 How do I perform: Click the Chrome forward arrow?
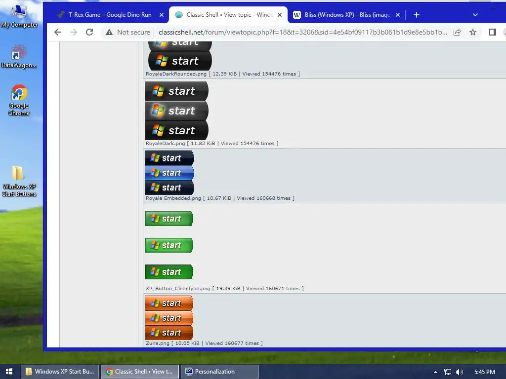(74, 32)
